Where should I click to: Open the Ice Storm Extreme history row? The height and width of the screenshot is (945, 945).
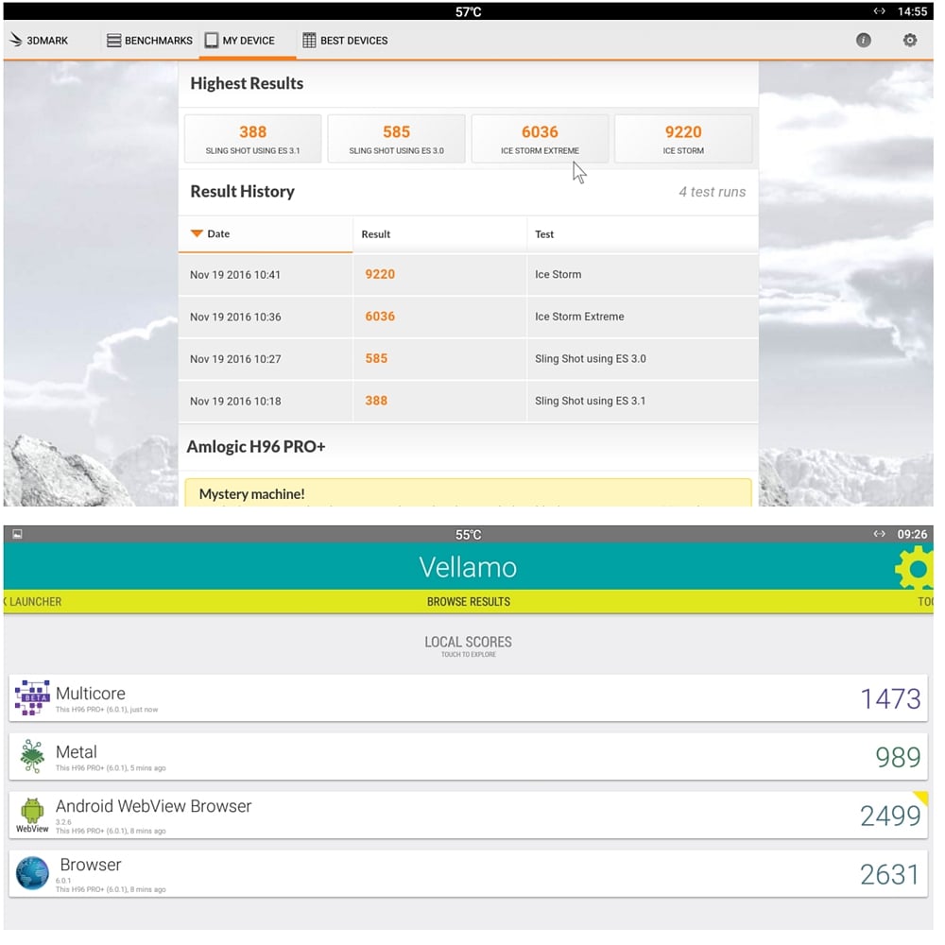pyautogui.click(x=468, y=316)
